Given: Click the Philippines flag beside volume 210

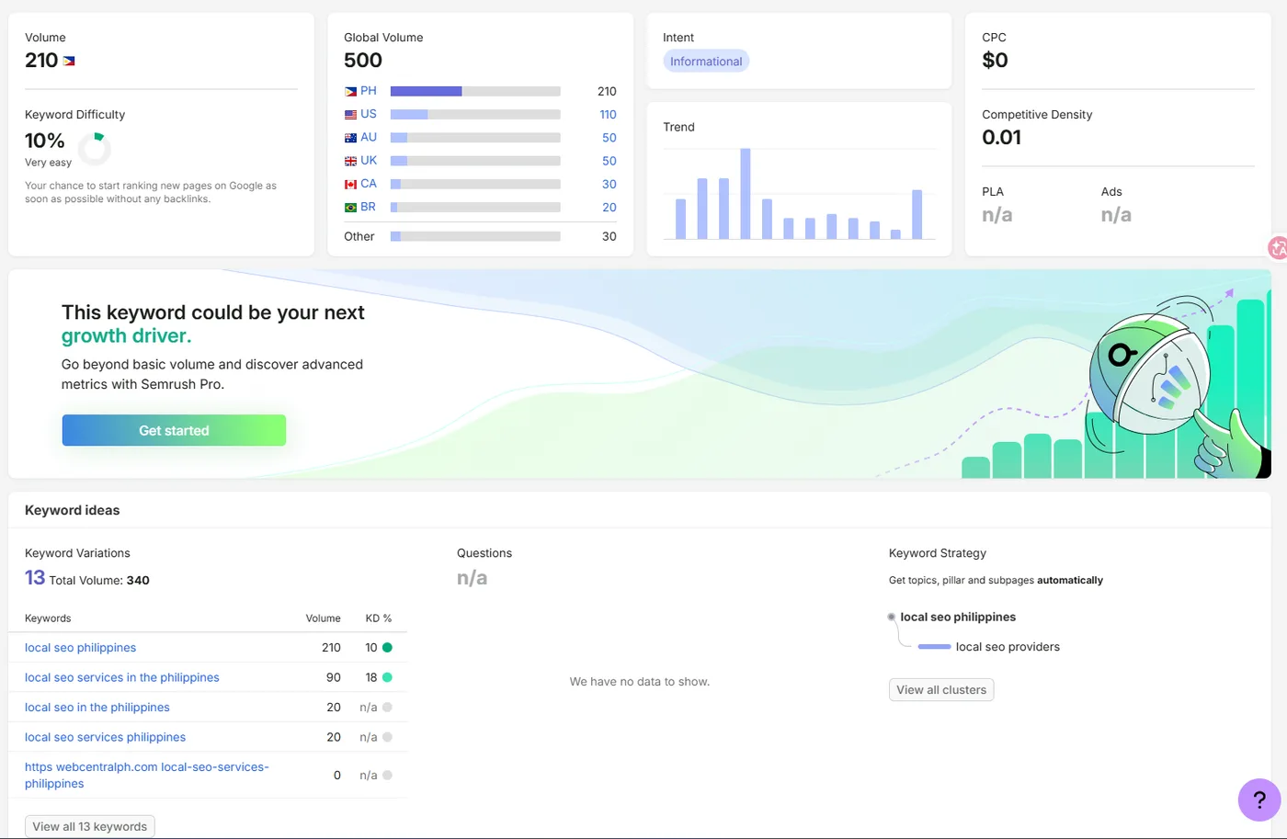Looking at the screenshot, I should pos(69,61).
